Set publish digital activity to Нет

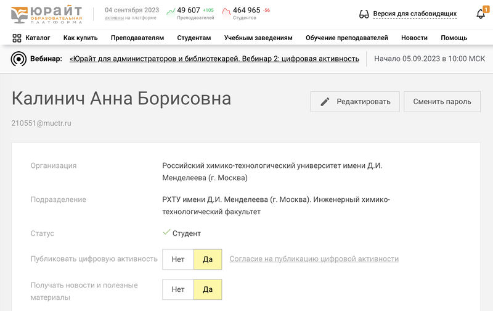tap(178, 259)
